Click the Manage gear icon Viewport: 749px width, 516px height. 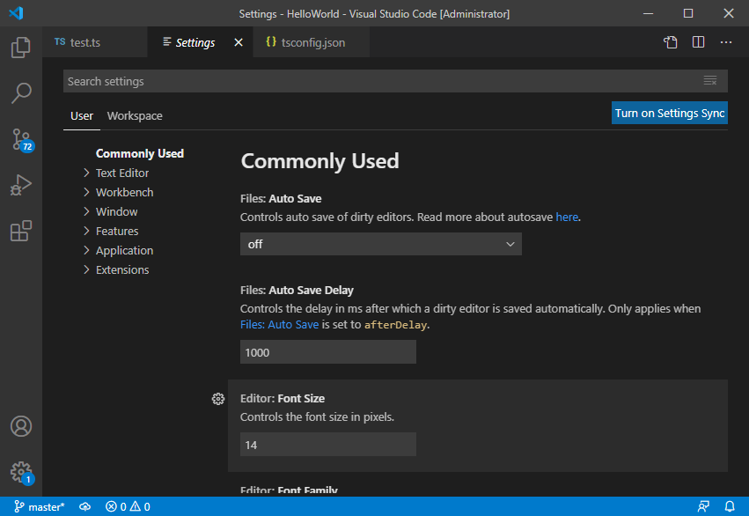(x=21, y=471)
